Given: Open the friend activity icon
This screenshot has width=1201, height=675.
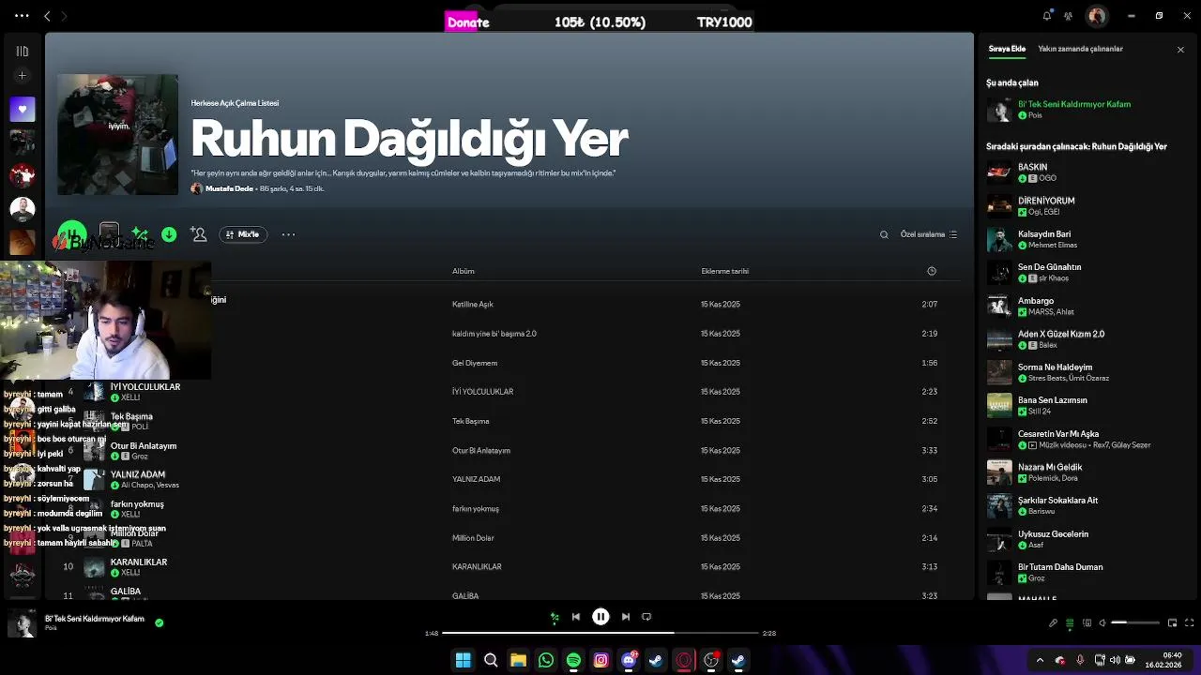Looking at the screenshot, I should [x=1069, y=16].
